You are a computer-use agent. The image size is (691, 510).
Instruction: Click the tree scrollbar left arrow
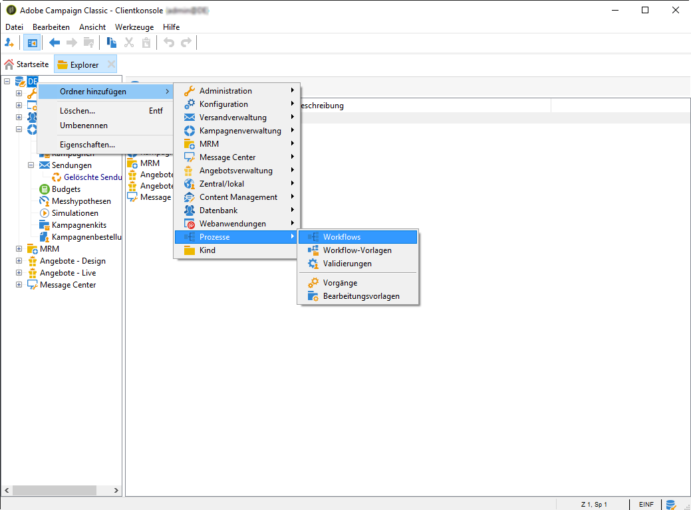pyautogui.click(x=7, y=490)
